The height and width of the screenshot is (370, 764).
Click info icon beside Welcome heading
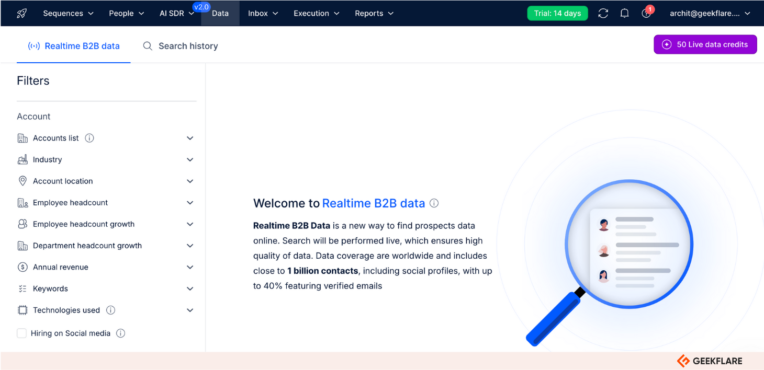[x=434, y=203]
